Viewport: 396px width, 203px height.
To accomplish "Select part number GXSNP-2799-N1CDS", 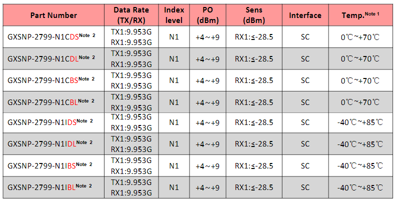I will [51, 36].
